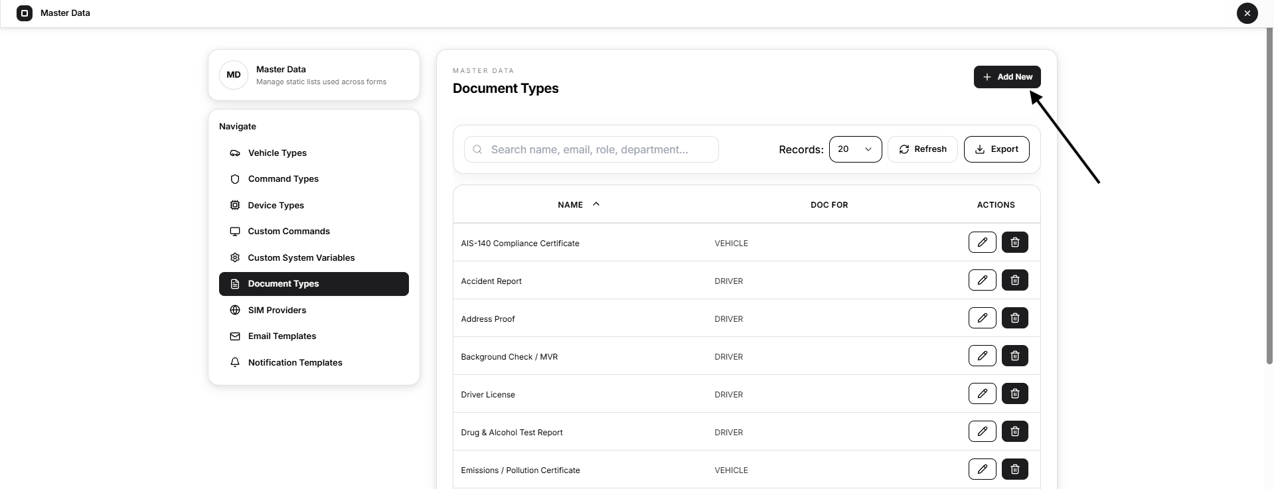Delete Emissions / Pollution Certificate row
Screen dimensions: 1274x489
tap(1014, 469)
